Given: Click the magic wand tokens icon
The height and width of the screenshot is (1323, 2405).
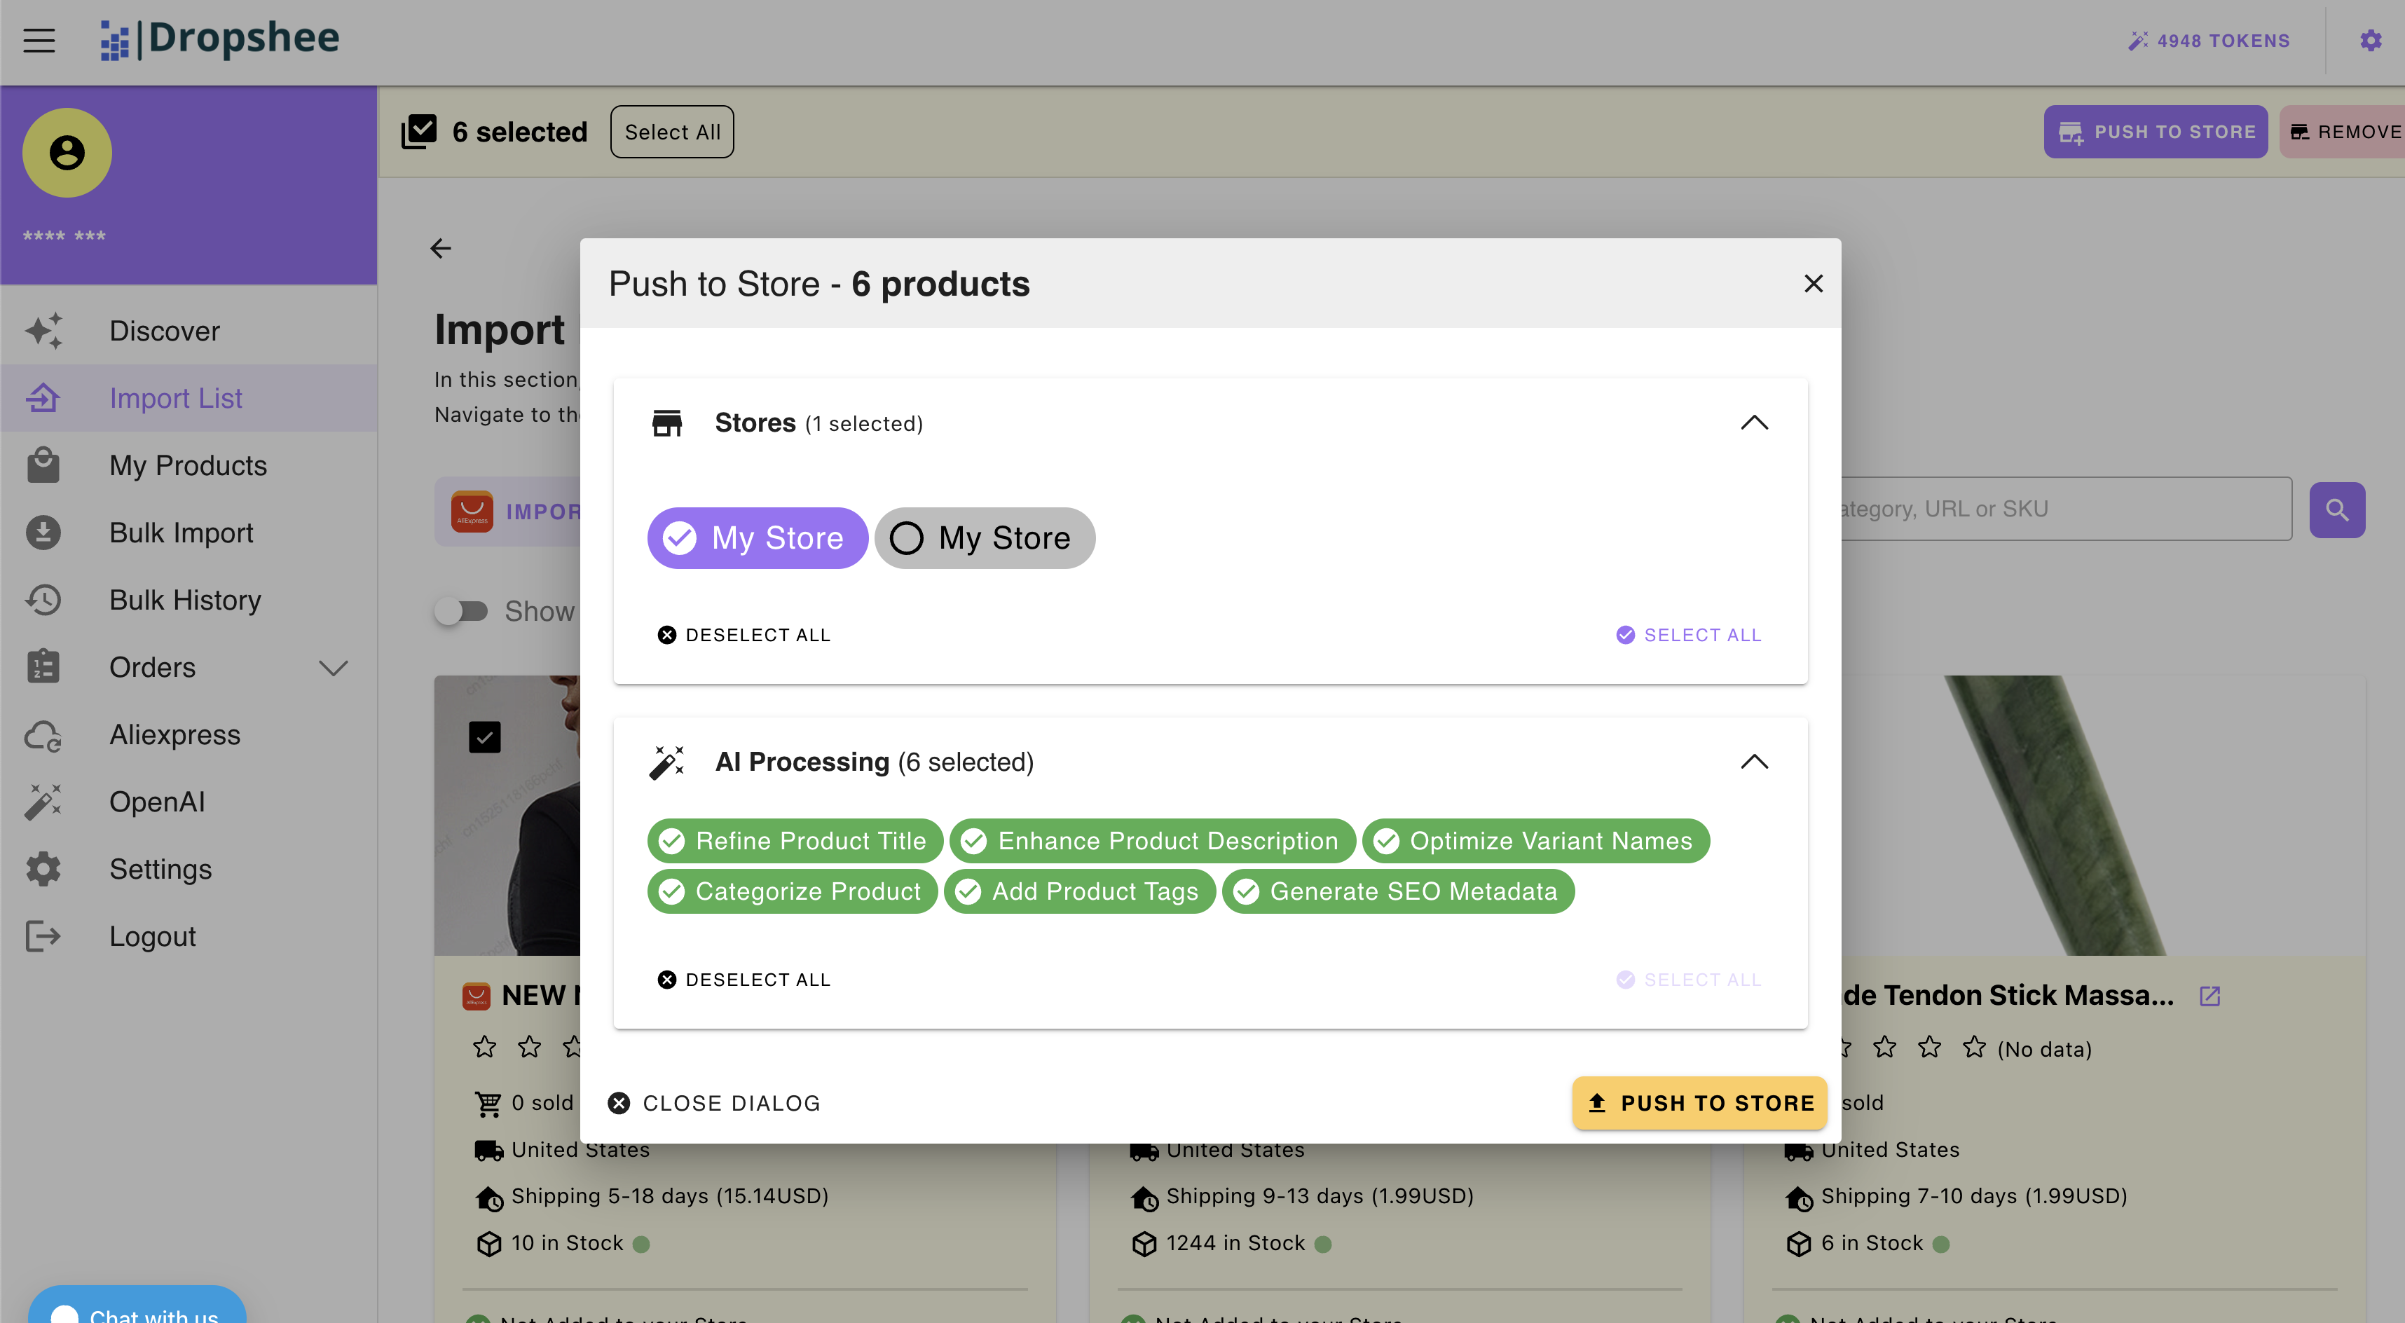Looking at the screenshot, I should pos(2137,41).
